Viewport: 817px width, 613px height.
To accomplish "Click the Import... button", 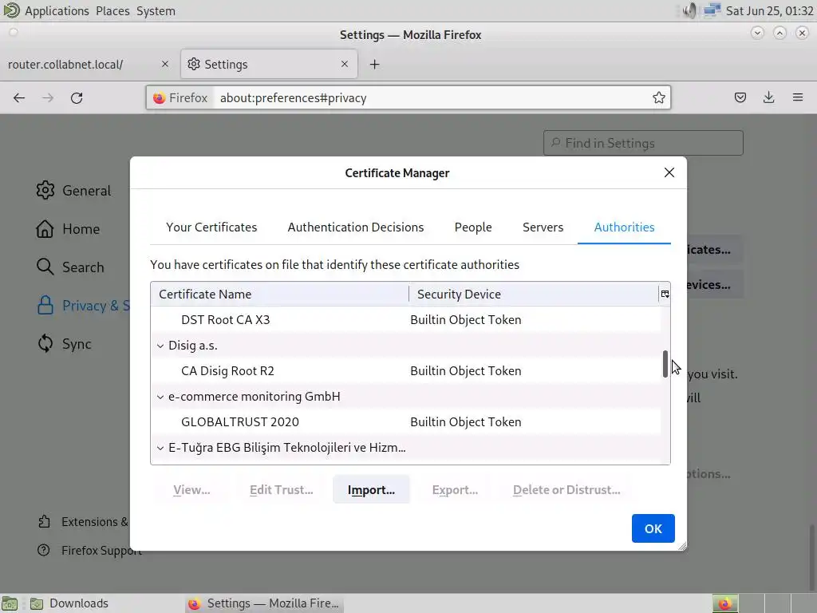I will 371,489.
